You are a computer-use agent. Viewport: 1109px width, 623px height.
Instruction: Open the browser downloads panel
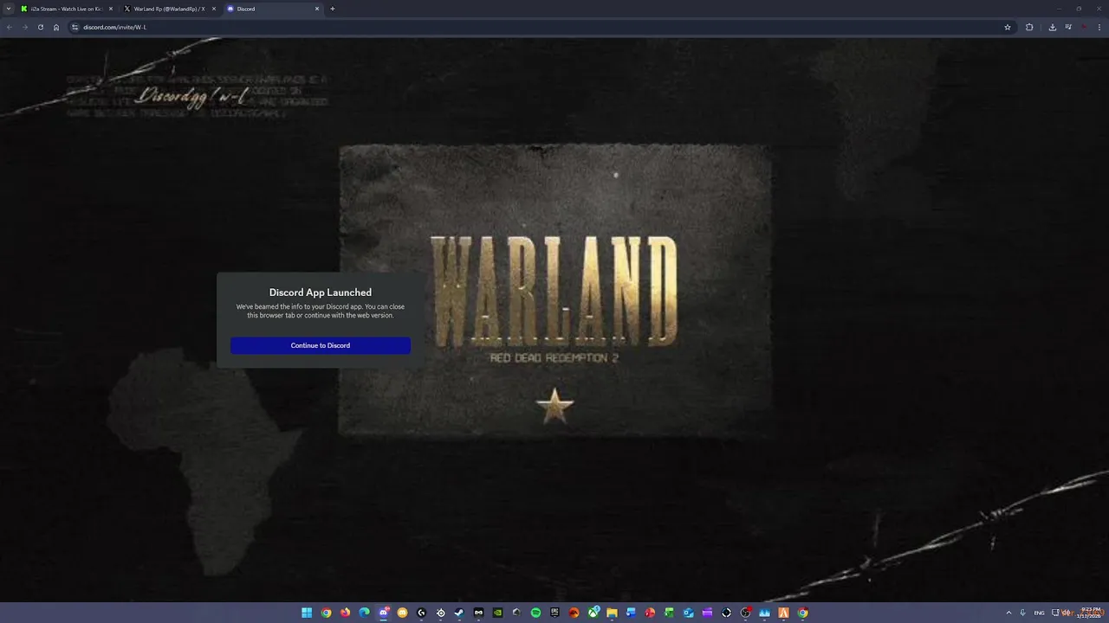click(x=1053, y=27)
